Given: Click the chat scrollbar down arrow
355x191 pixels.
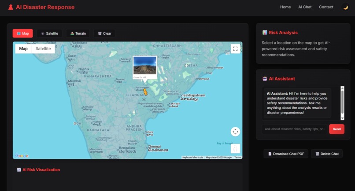Looking at the screenshot, I should click(342, 118).
